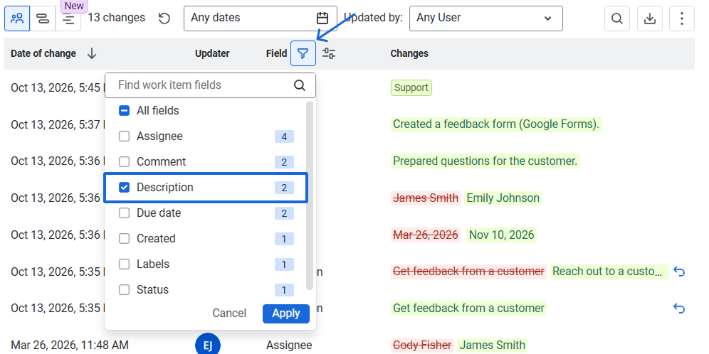Toggle the All fields checkbox
The height and width of the screenshot is (354, 709).
124,111
